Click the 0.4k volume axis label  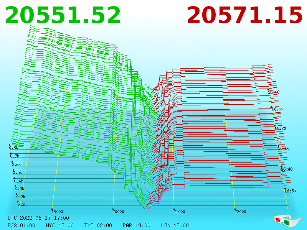point(18,181)
